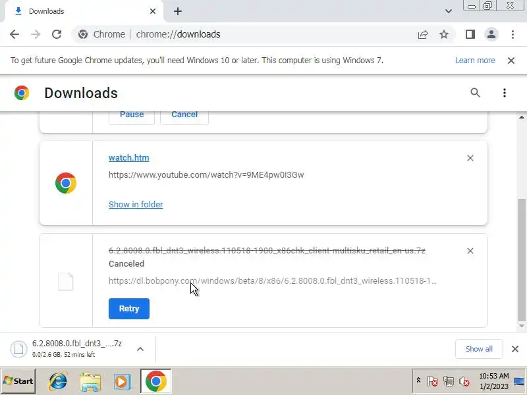
Task: Click the scrollbar down arrow
Action: tap(521, 326)
